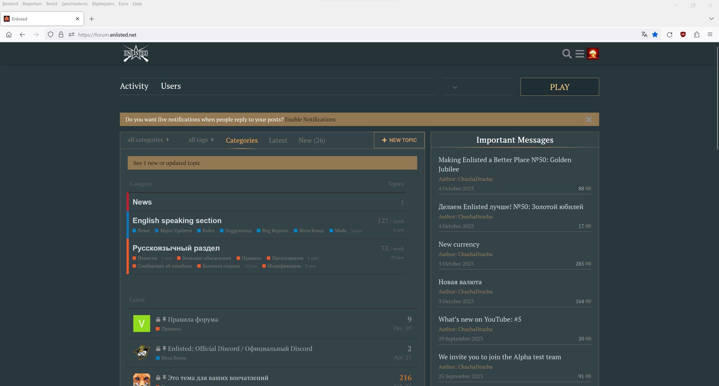Click the New Topic button
This screenshot has height=386, width=719.
pyautogui.click(x=399, y=140)
